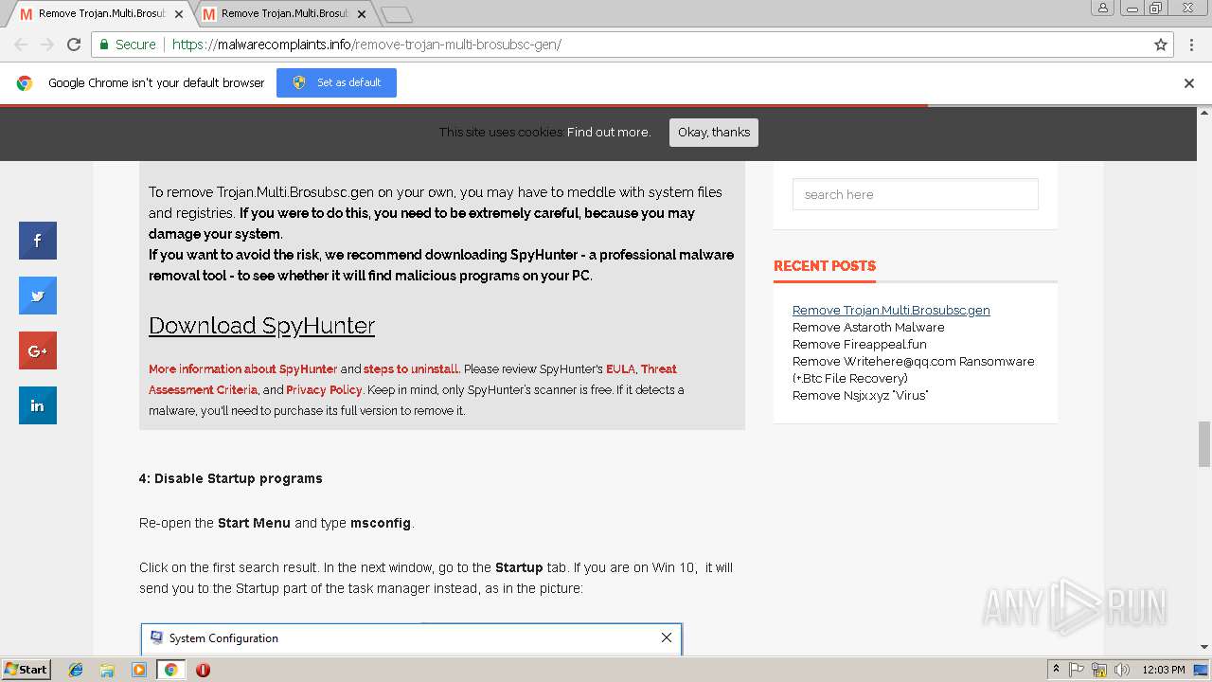View site security padlock info
Screen dimensions: 1212x682
pos(103,45)
